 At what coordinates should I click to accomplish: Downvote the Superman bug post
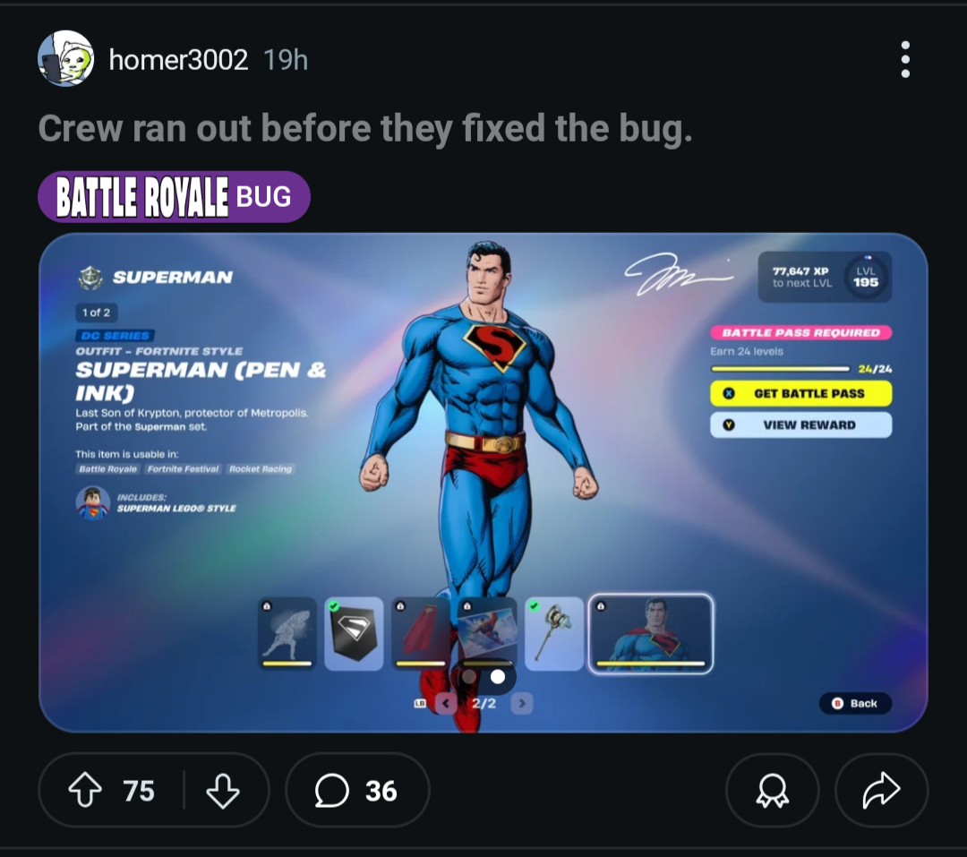(x=223, y=791)
